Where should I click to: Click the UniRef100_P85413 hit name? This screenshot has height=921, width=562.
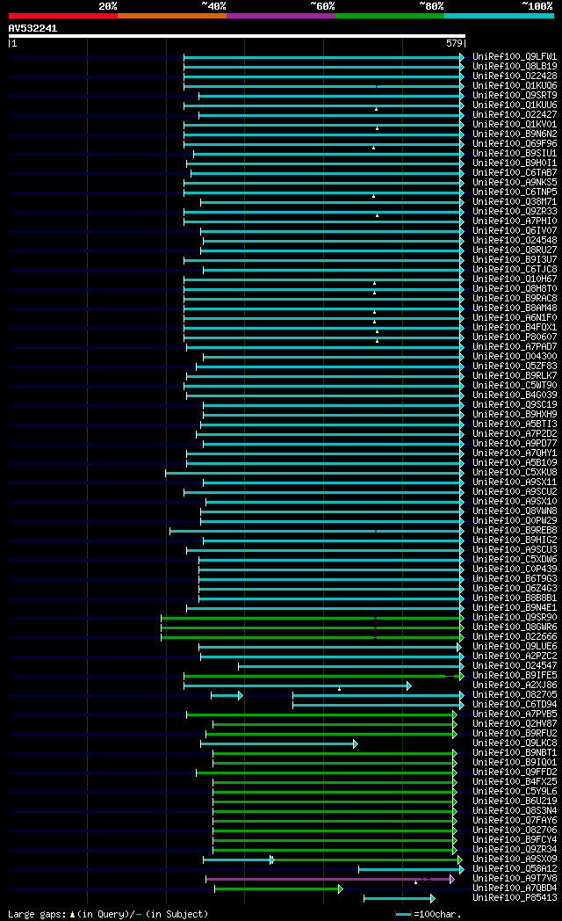515,898
